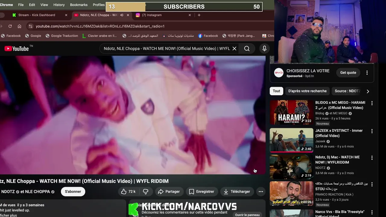Select 'D'après votre recherche' filter chip
The height and width of the screenshot is (217, 386).
point(307,91)
